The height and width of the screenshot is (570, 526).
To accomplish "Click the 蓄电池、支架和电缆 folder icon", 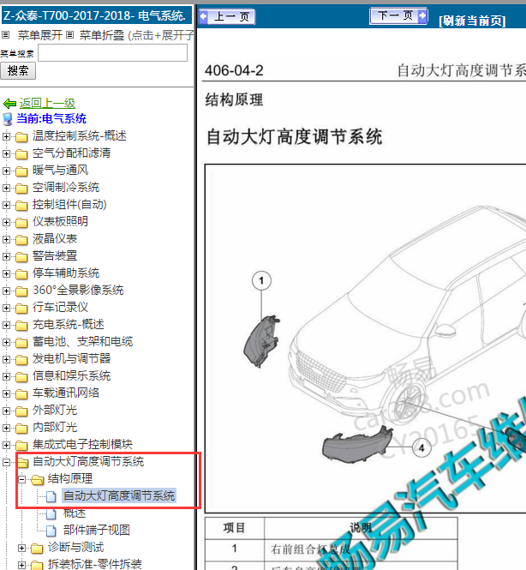I will click(x=21, y=343).
